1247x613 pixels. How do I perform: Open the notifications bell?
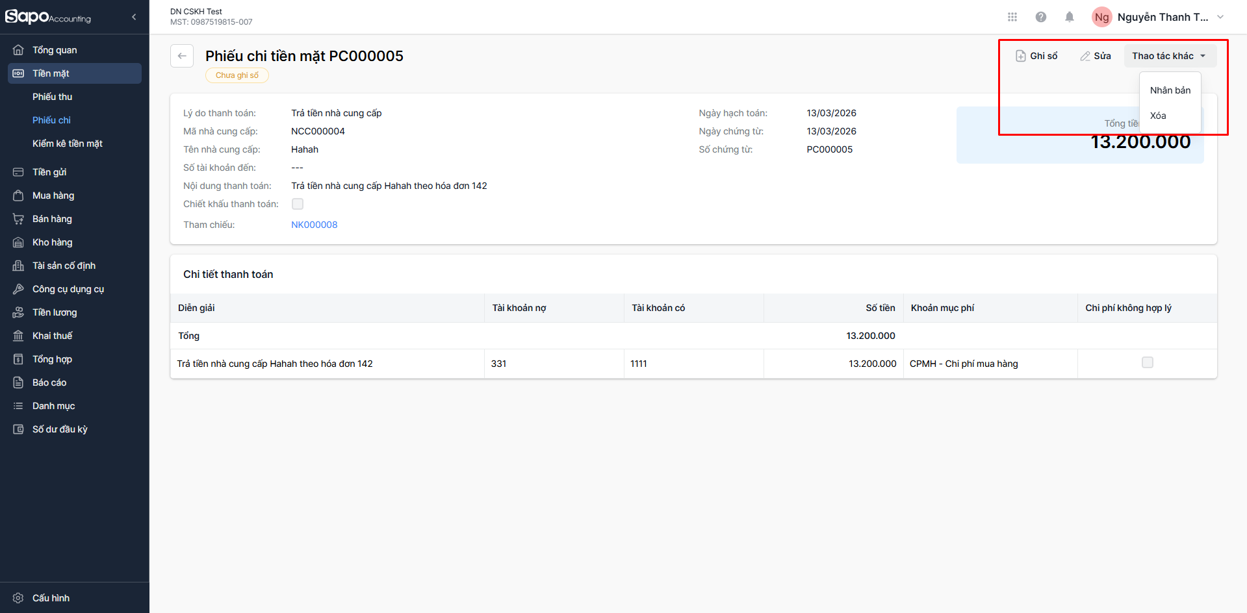1069,17
